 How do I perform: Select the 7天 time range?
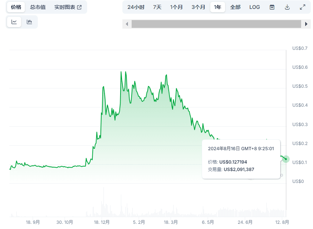point(157,7)
